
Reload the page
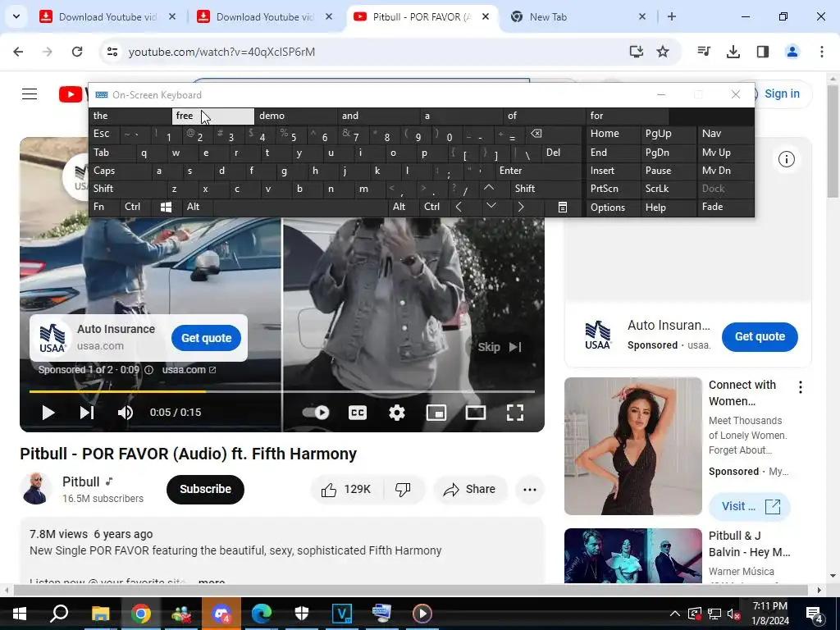[77, 52]
